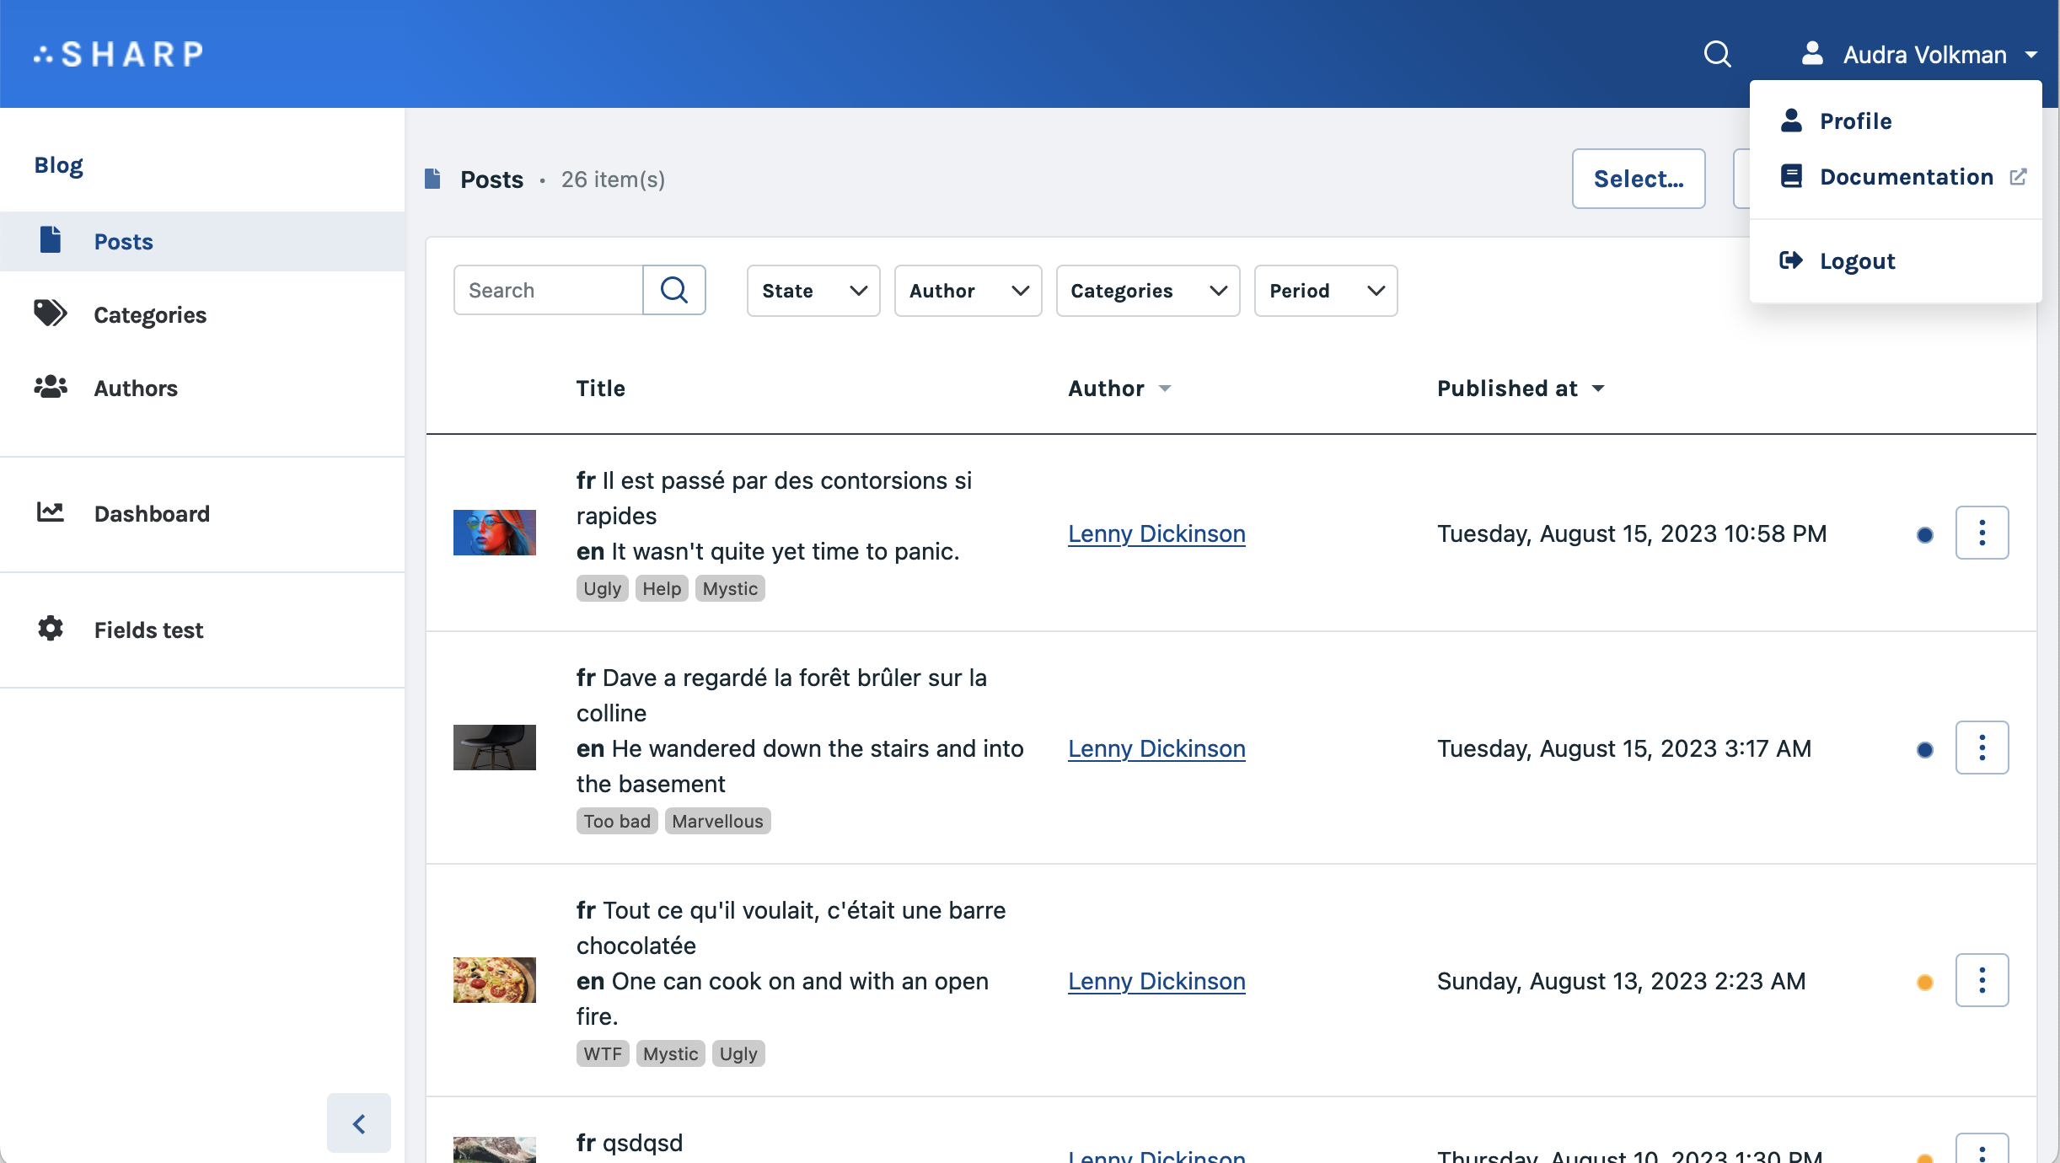
Task: Click the search submit magnifier button
Action: click(x=673, y=291)
